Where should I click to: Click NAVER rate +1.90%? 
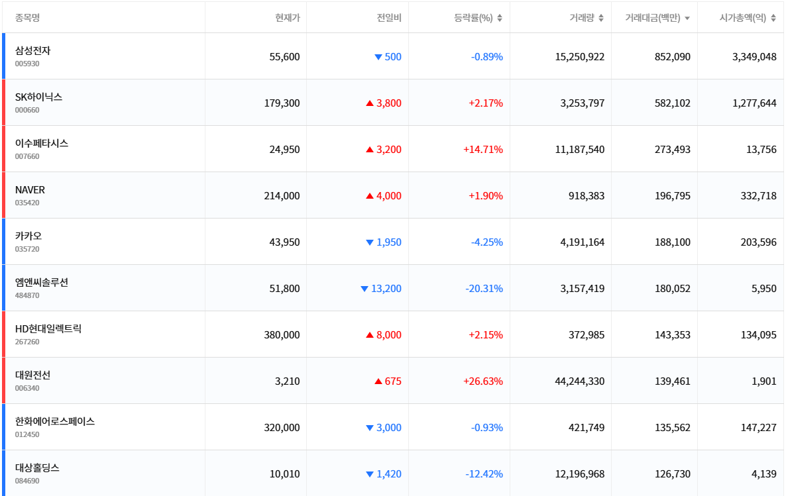coord(486,196)
